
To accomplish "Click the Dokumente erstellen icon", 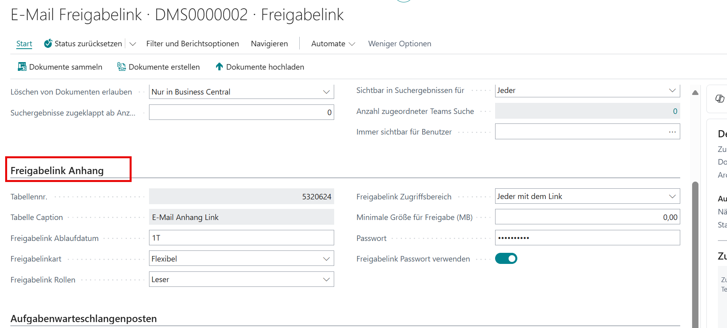I will coord(121,67).
